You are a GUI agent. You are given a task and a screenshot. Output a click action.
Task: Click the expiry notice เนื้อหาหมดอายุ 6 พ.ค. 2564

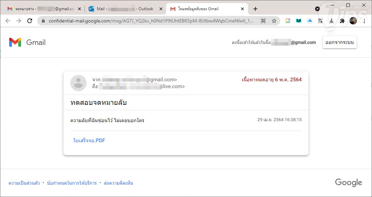point(272,80)
